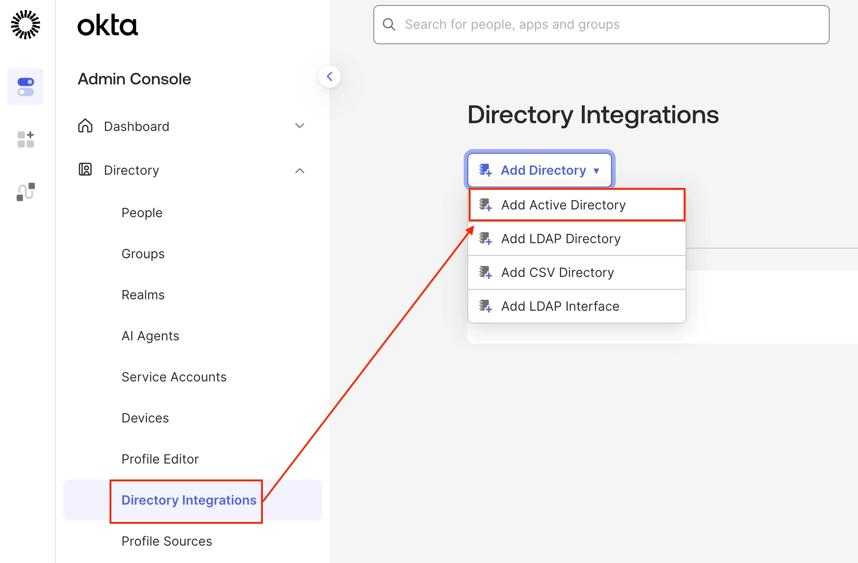The width and height of the screenshot is (858, 563).
Task: Go to Service Accounts
Action: 174,377
